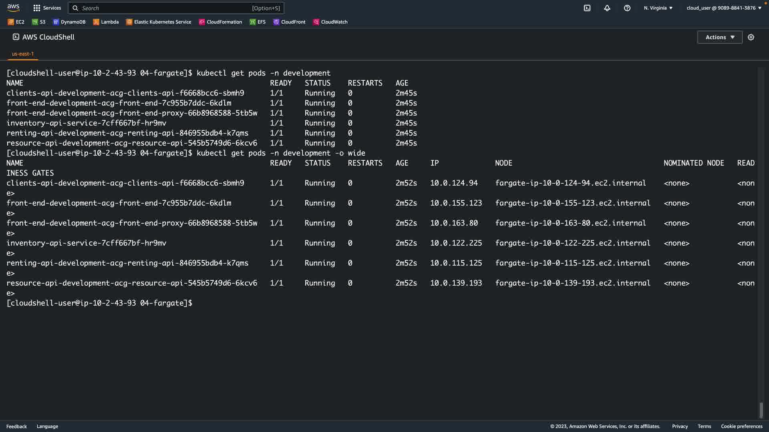Click the Feedback link in footer
Viewport: 769px width, 432px height.
point(16,426)
